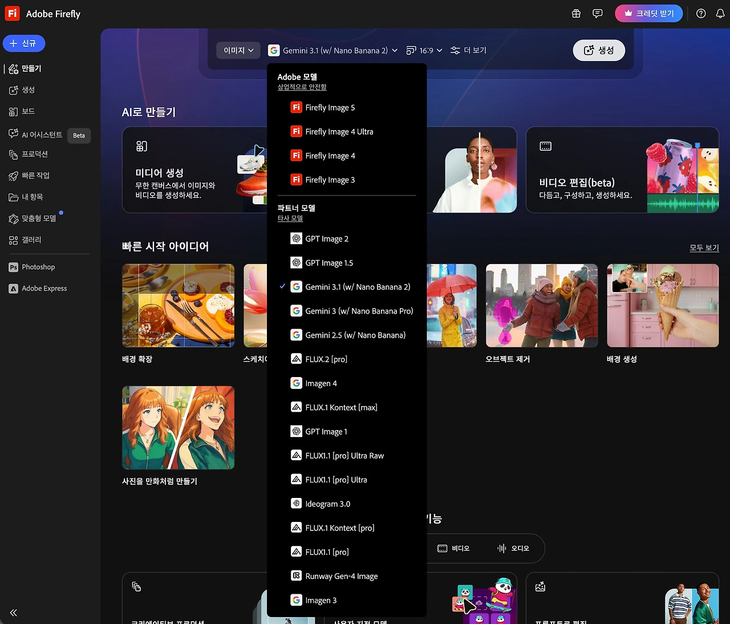Collapse the Gemini 3.1 model selector dropdown
This screenshot has width=730, height=624.
pos(333,50)
